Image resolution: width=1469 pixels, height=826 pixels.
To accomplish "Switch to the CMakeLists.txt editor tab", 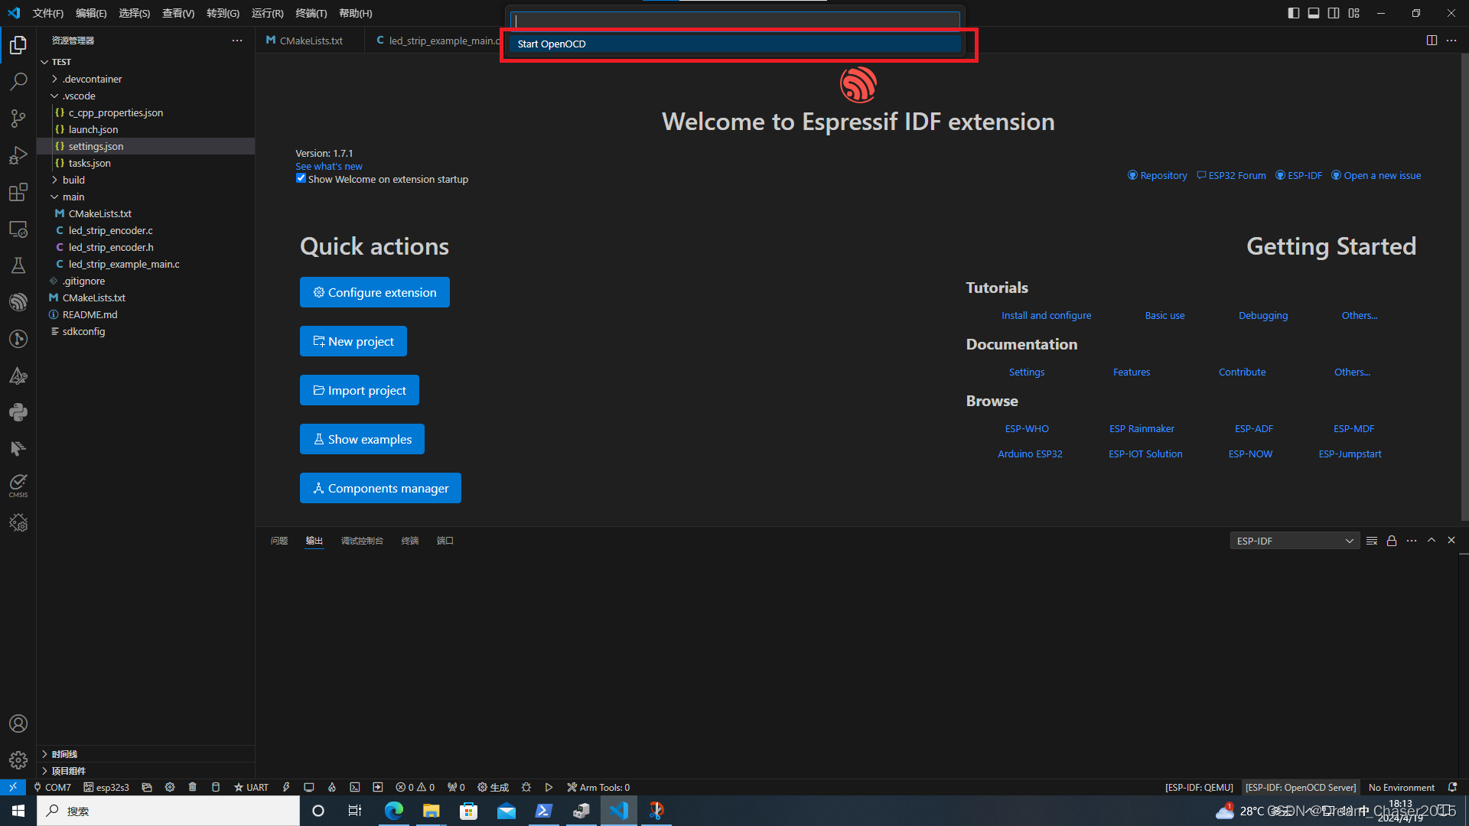I will [x=311, y=41].
